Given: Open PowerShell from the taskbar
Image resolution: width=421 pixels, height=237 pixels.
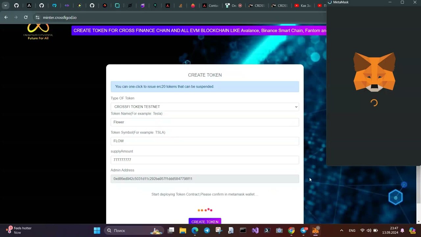Looking at the screenshot, I should (x=267, y=230).
